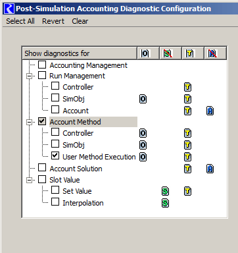Viewport: 238px width, 253px height.
Task: Uncheck the Account Method checkbox
Action: [x=42, y=121]
